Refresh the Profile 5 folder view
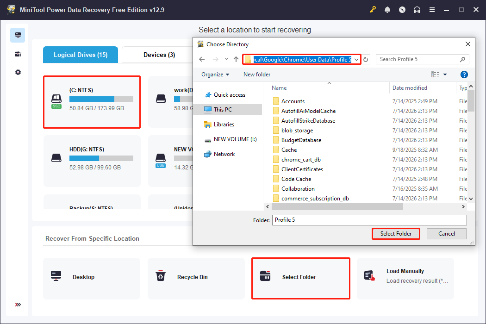Viewport: 486px width, 324px height. click(366, 59)
